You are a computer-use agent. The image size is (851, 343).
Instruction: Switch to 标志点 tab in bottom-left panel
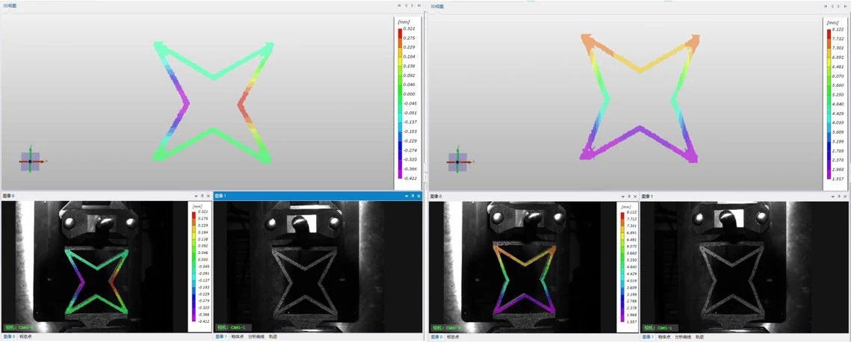25,337
